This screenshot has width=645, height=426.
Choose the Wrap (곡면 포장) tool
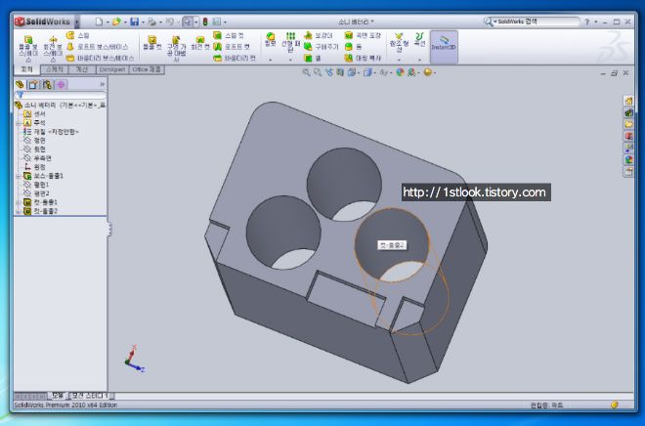[363, 35]
